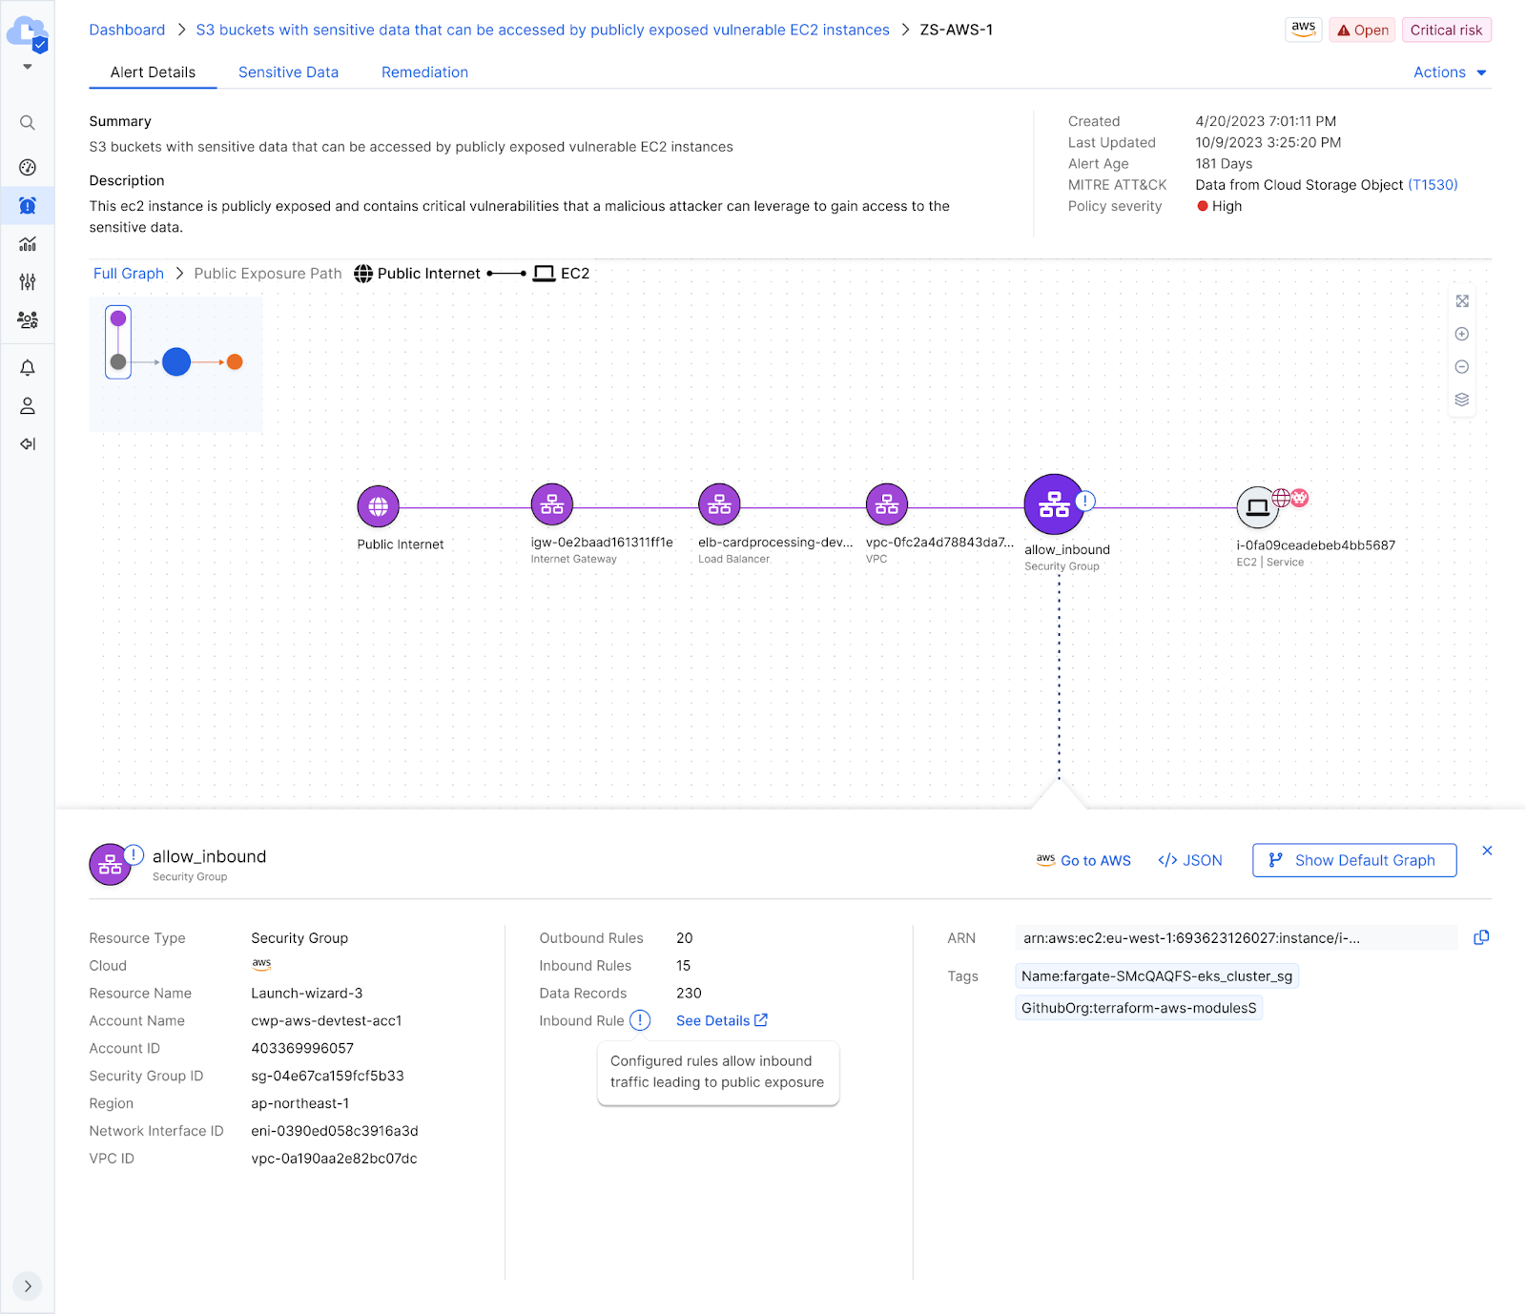Expand the sidebar with the chevron button

28,1285
